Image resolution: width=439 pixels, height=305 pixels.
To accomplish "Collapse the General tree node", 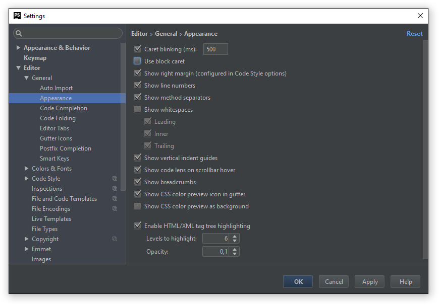I will coord(27,78).
